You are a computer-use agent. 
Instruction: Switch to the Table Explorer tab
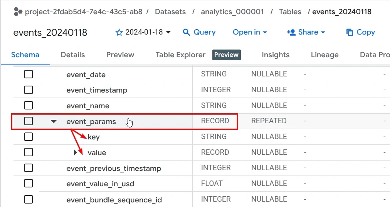coord(181,55)
